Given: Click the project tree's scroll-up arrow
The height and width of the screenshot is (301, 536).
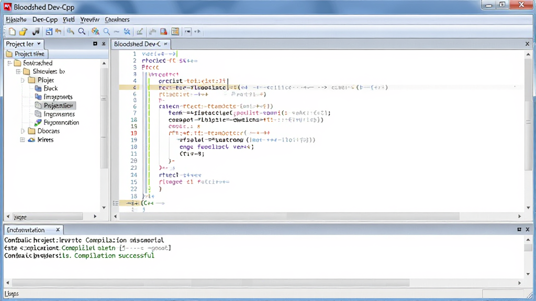Looking at the screenshot, I should point(104,63).
